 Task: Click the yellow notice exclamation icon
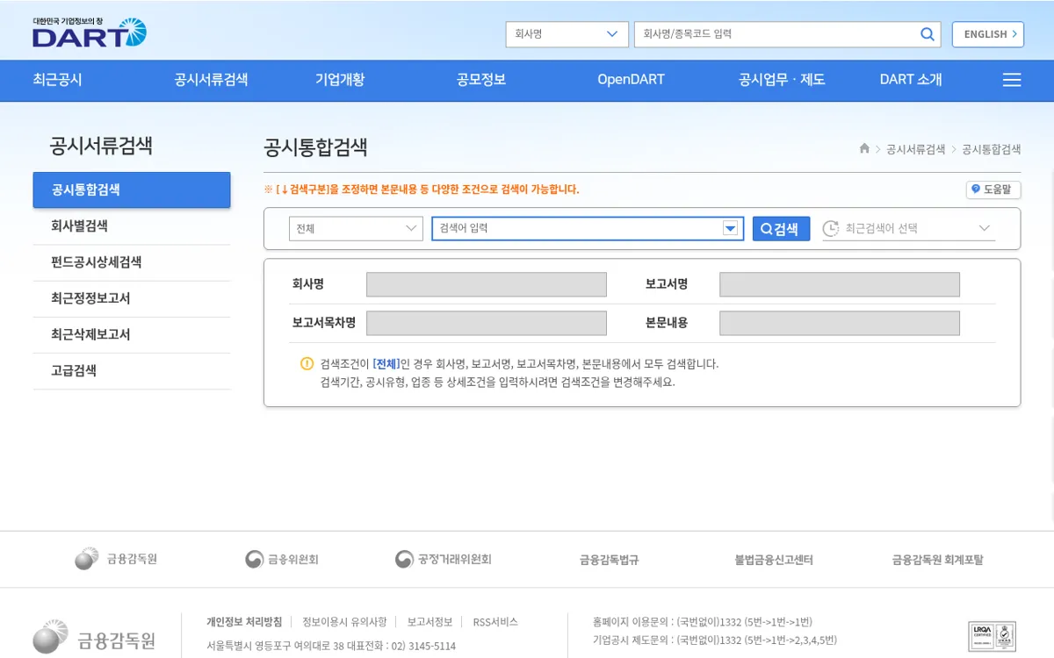pyautogui.click(x=307, y=363)
